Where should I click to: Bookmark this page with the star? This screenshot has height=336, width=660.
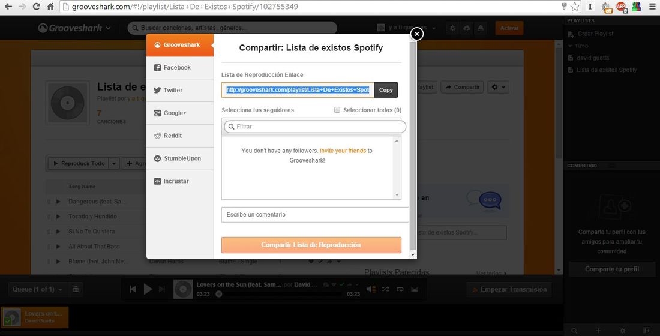[575, 7]
